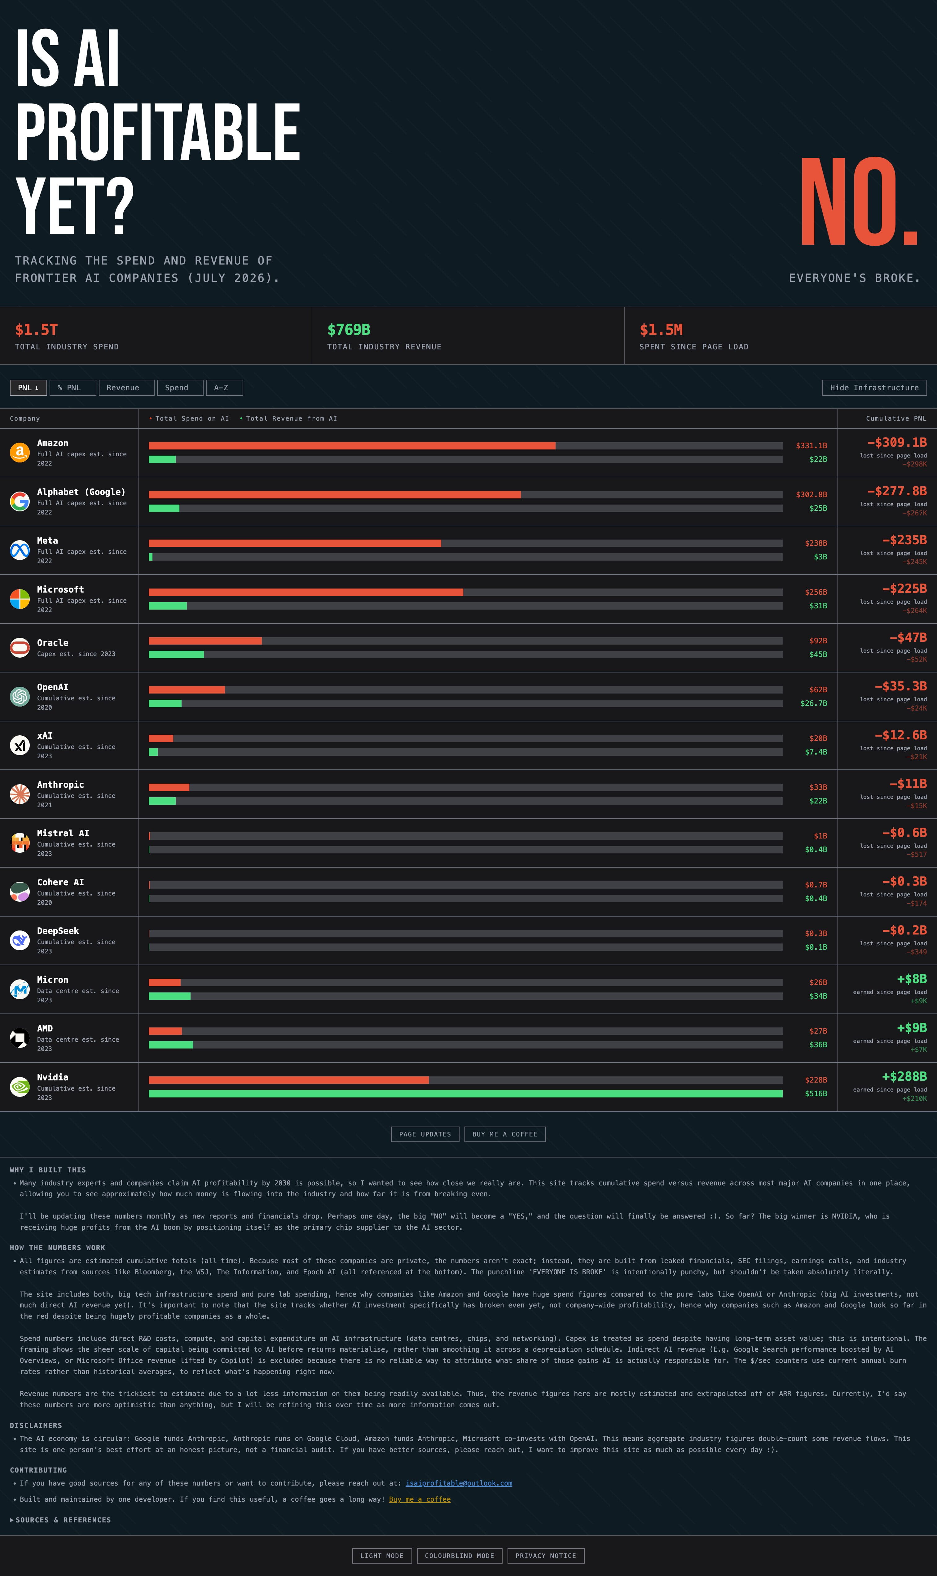Click Meta's −$235B PNL value

click(904, 540)
